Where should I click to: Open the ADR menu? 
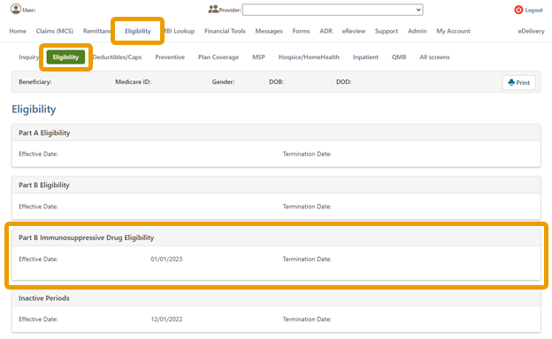click(x=326, y=31)
